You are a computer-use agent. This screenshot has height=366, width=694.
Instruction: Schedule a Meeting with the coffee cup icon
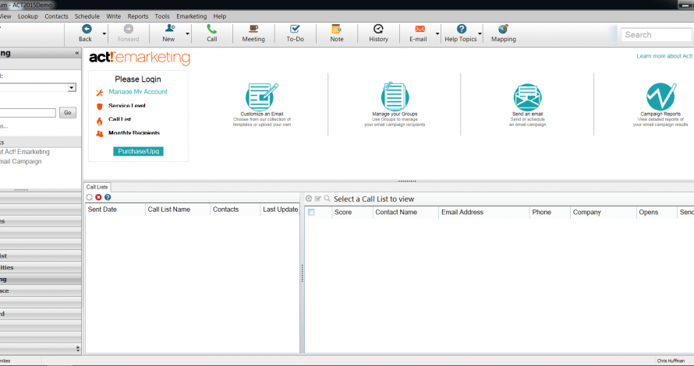pyautogui.click(x=253, y=29)
